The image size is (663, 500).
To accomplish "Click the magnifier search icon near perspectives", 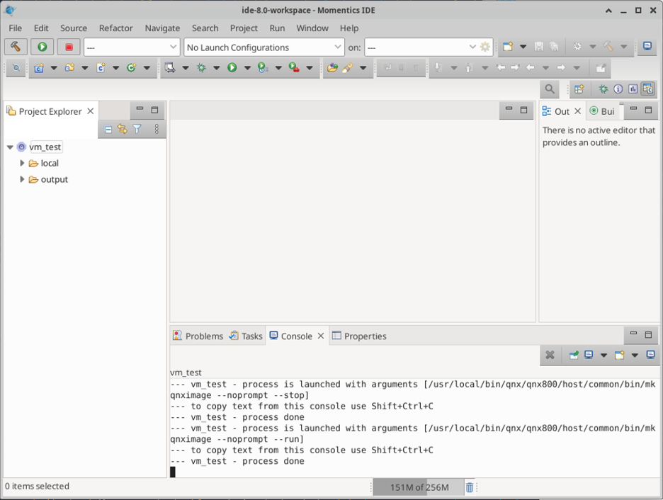I will [x=549, y=89].
